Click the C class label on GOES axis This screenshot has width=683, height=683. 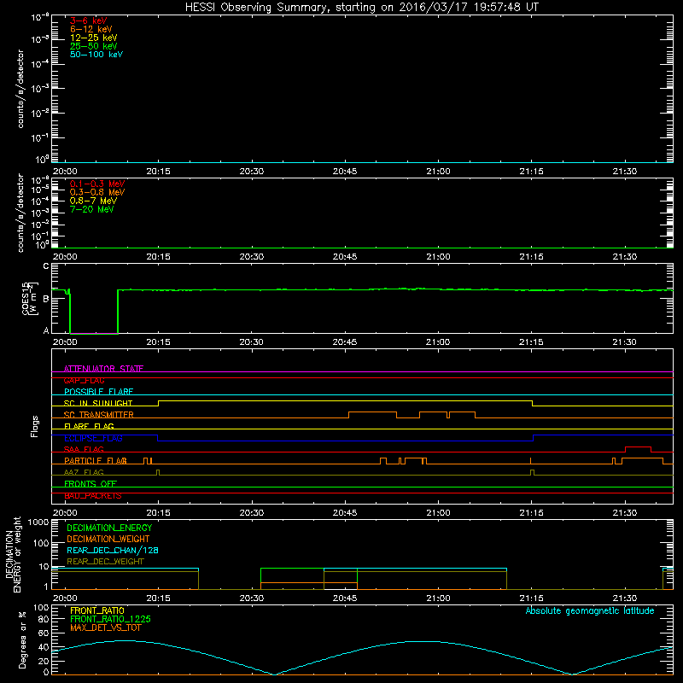(46, 266)
